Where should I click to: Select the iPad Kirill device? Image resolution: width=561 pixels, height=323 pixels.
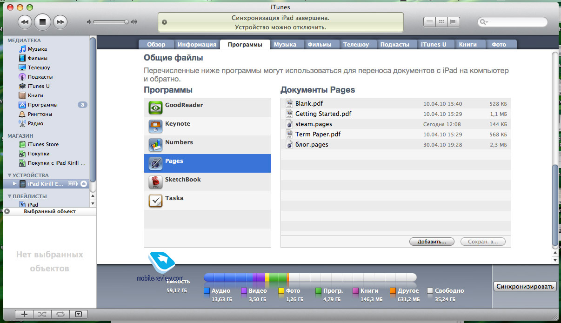45,184
